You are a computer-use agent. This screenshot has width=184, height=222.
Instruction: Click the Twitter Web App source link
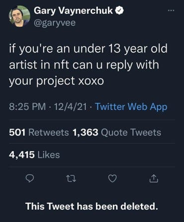pyautogui.click(x=131, y=107)
